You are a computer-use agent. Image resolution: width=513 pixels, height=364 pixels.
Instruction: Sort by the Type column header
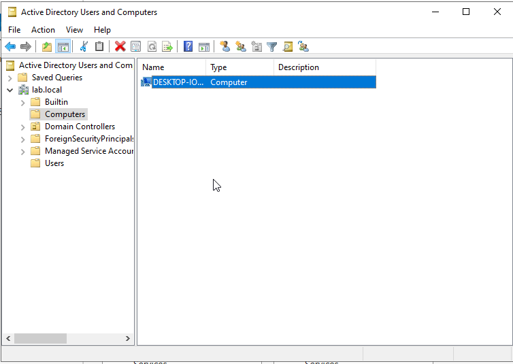pyautogui.click(x=239, y=67)
